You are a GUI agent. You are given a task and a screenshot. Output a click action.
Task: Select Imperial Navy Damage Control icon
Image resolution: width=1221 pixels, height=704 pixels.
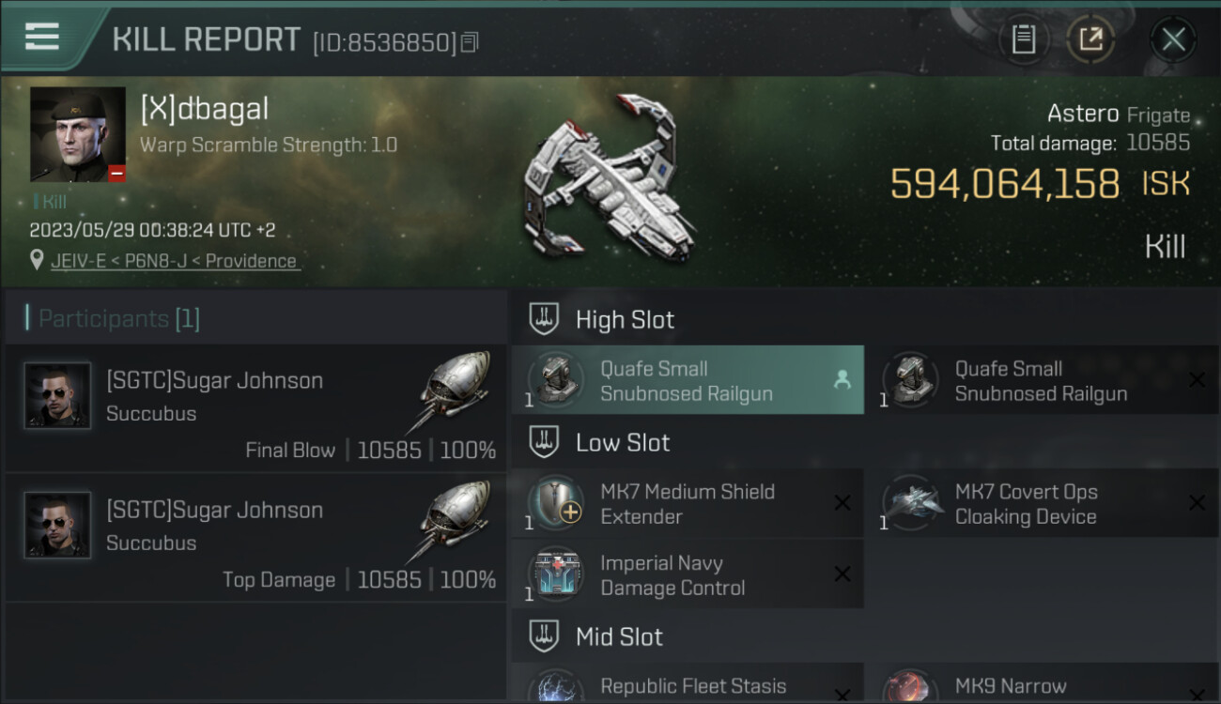click(556, 574)
